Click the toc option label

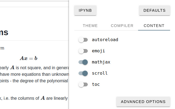click(x=96, y=84)
